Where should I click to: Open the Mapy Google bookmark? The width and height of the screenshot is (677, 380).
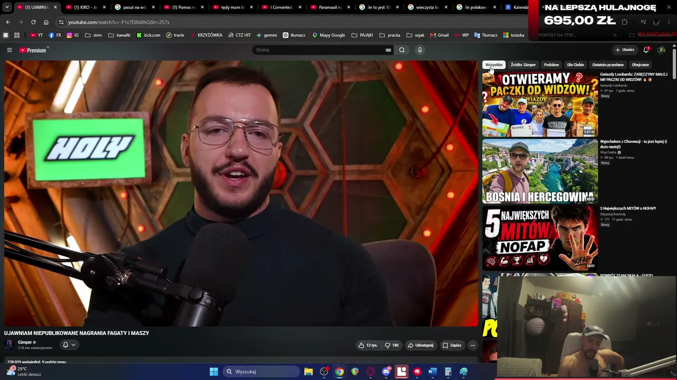[328, 35]
